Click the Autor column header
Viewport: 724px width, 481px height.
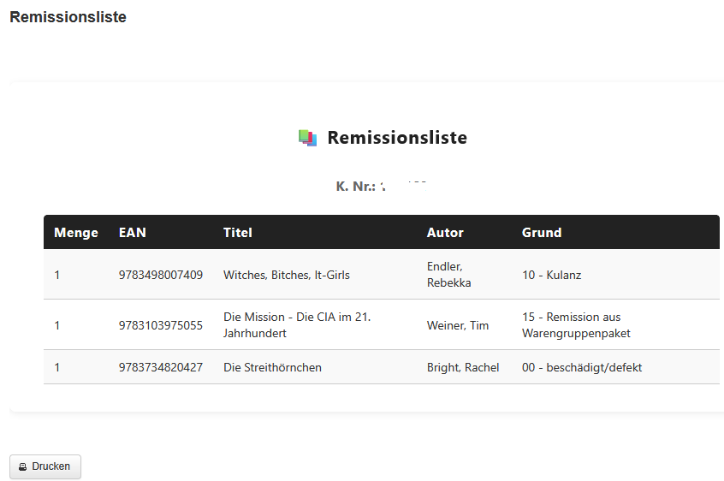[x=445, y=233]
